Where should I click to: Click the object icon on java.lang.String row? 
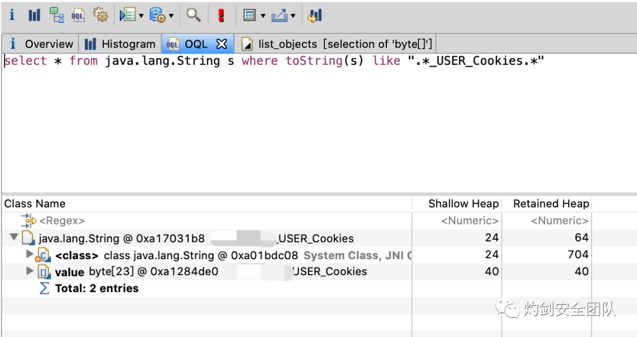click(x=28, y=238)
